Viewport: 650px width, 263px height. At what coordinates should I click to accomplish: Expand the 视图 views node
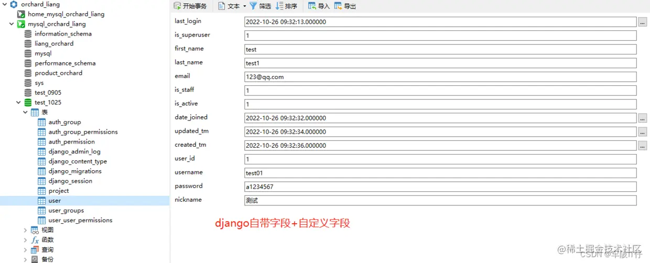click(26, 230)
